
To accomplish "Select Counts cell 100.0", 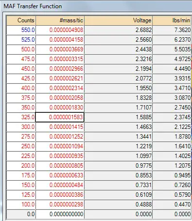I will coord(21,205).
